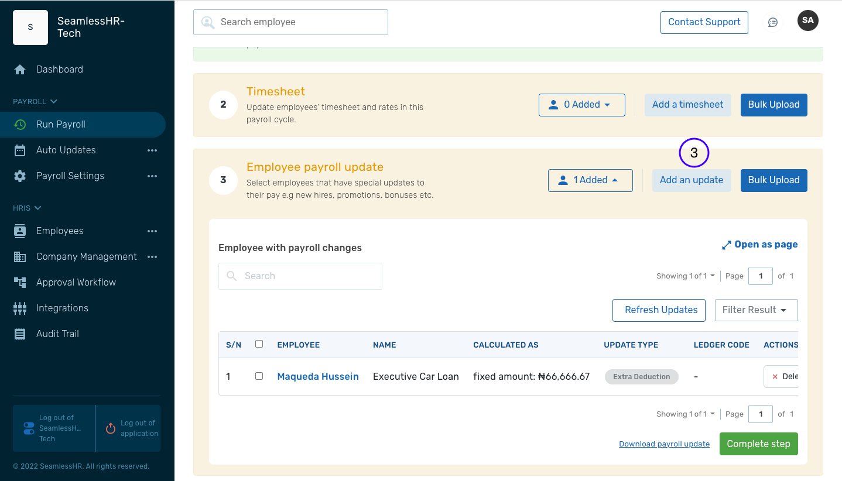Viewport: 842px width, 481px height.
Task: Select Audit Trail in the sidebar
Action: (57, 334)
